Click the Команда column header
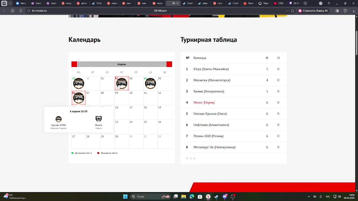The width and height of the screenshot is (358, 201). [x=200, y=58]
